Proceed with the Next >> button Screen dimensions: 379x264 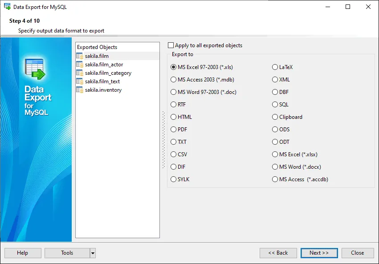pos(319,253)
